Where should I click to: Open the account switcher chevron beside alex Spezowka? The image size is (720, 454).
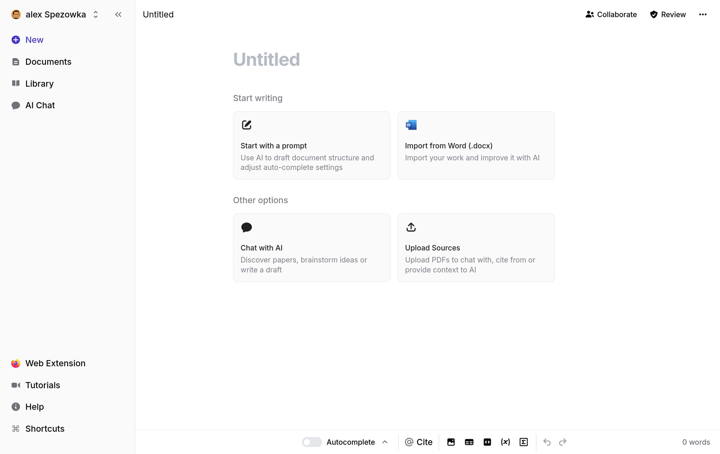coord(95,14)
